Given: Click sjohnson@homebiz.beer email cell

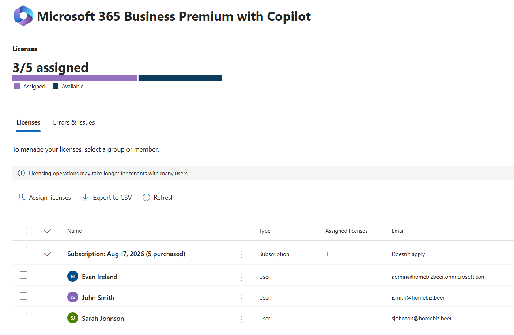Looking at the screenshot, I should pos(422,319).
